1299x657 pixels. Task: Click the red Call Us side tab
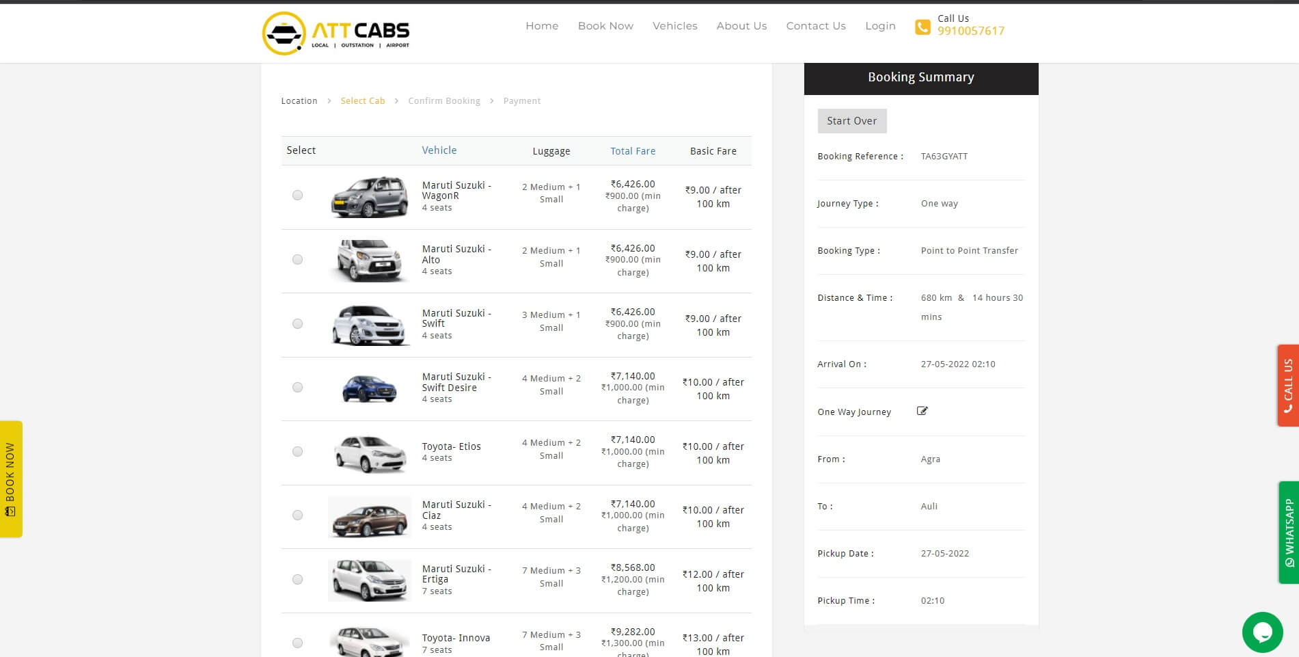pos(1288,386)
